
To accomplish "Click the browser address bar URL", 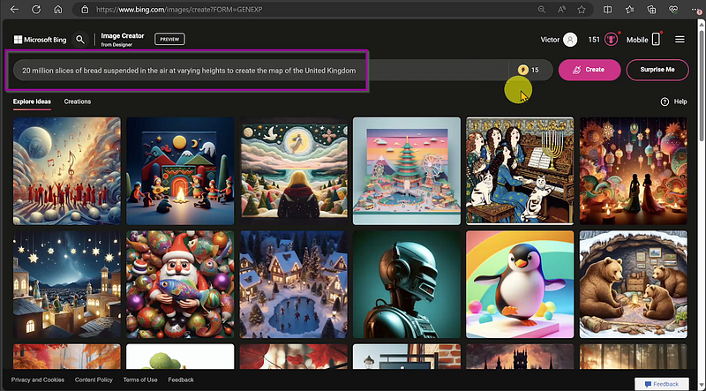I will point(179,10).
